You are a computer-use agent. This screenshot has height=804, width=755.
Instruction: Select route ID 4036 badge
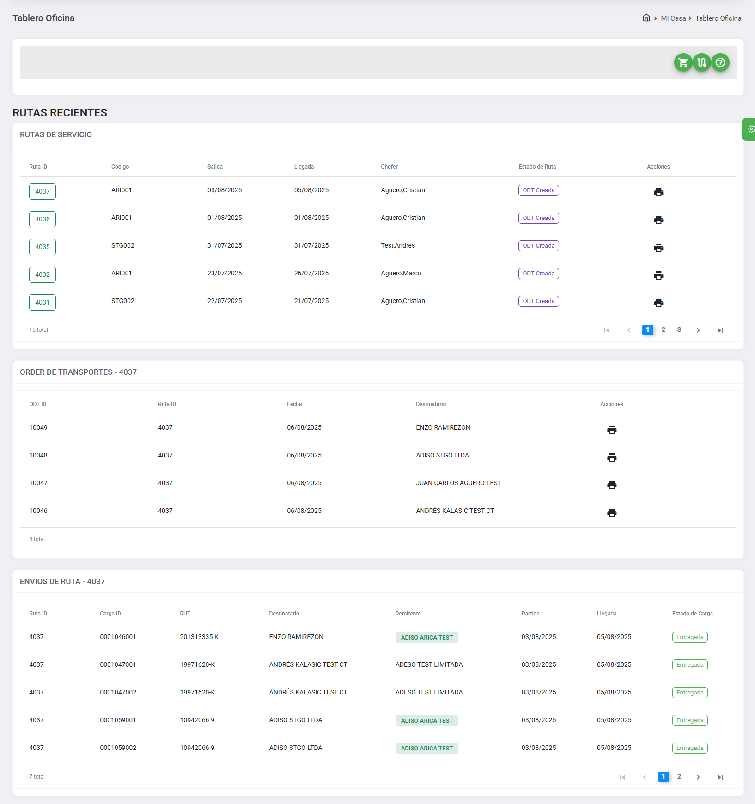coord(43,219)
